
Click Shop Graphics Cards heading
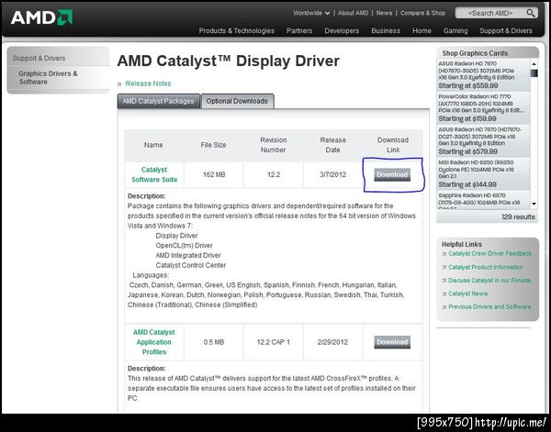(475, 53)
